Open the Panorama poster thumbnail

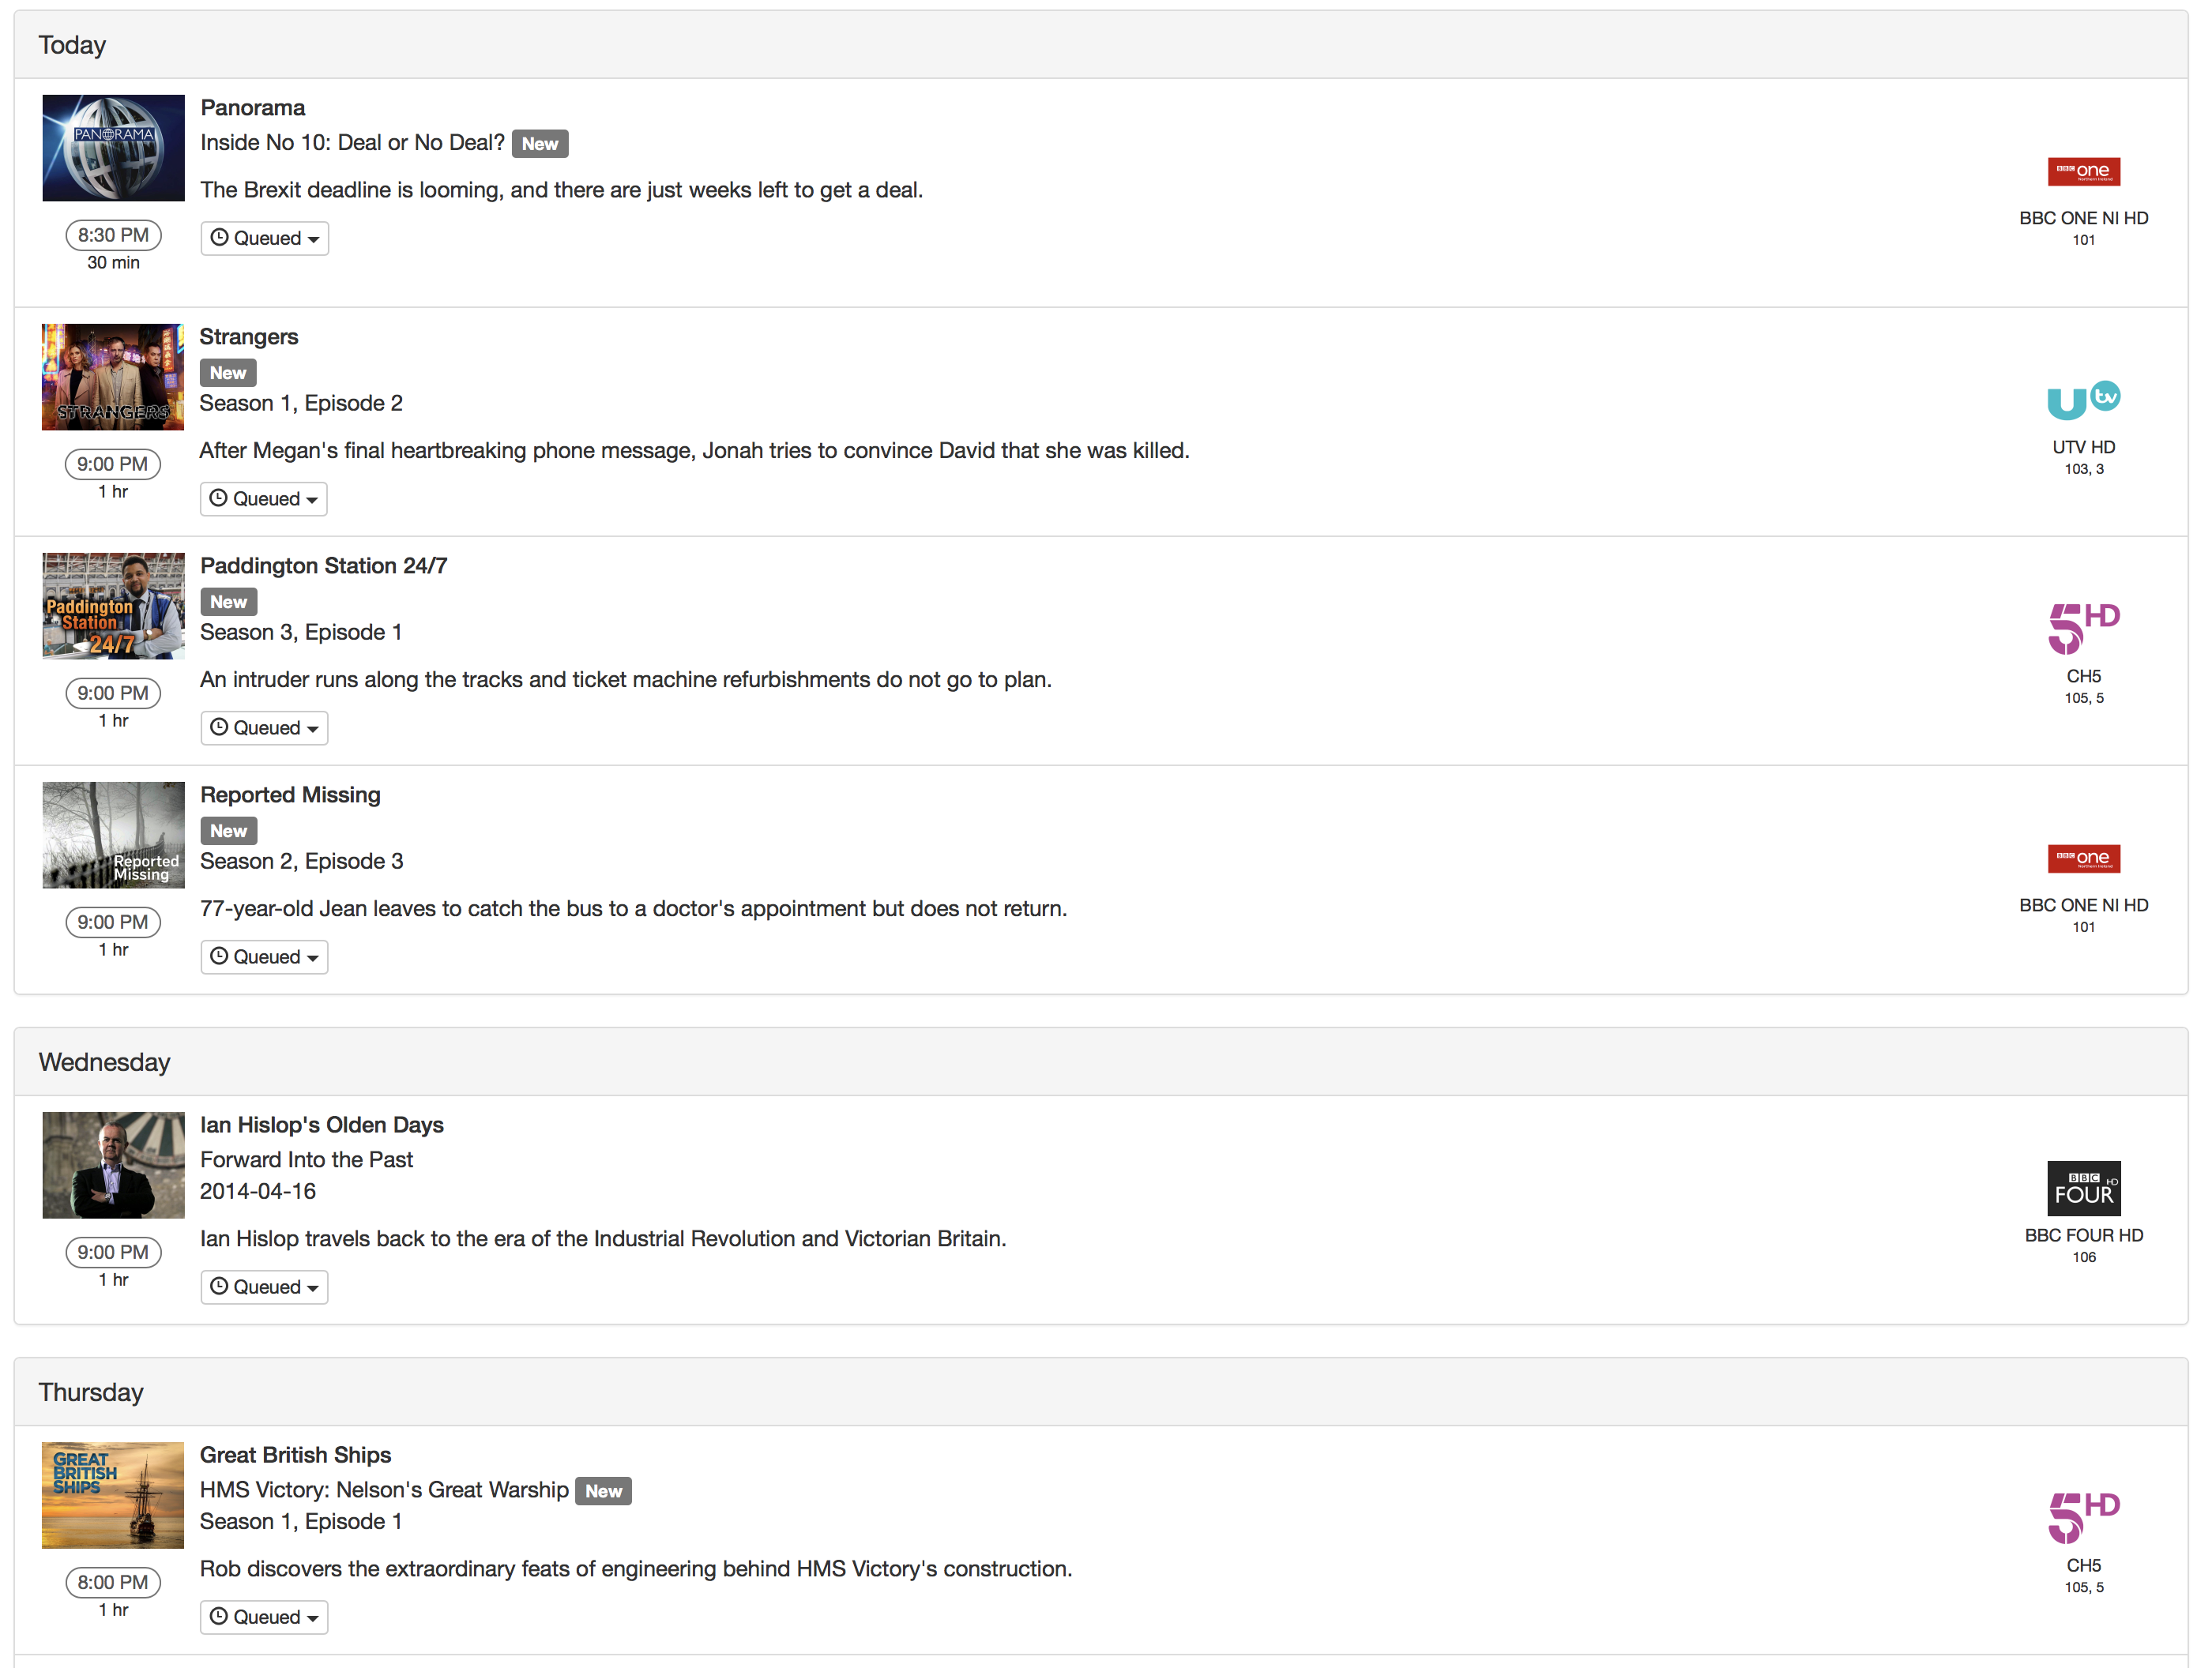tap(113, 148)
